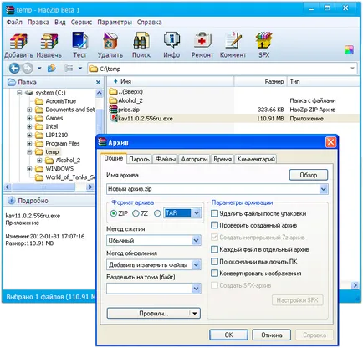Image resolution: width=363 pixels, height=348 pixels.
Task: Select the ZIP format radio button
Action: tap(114, 213)
